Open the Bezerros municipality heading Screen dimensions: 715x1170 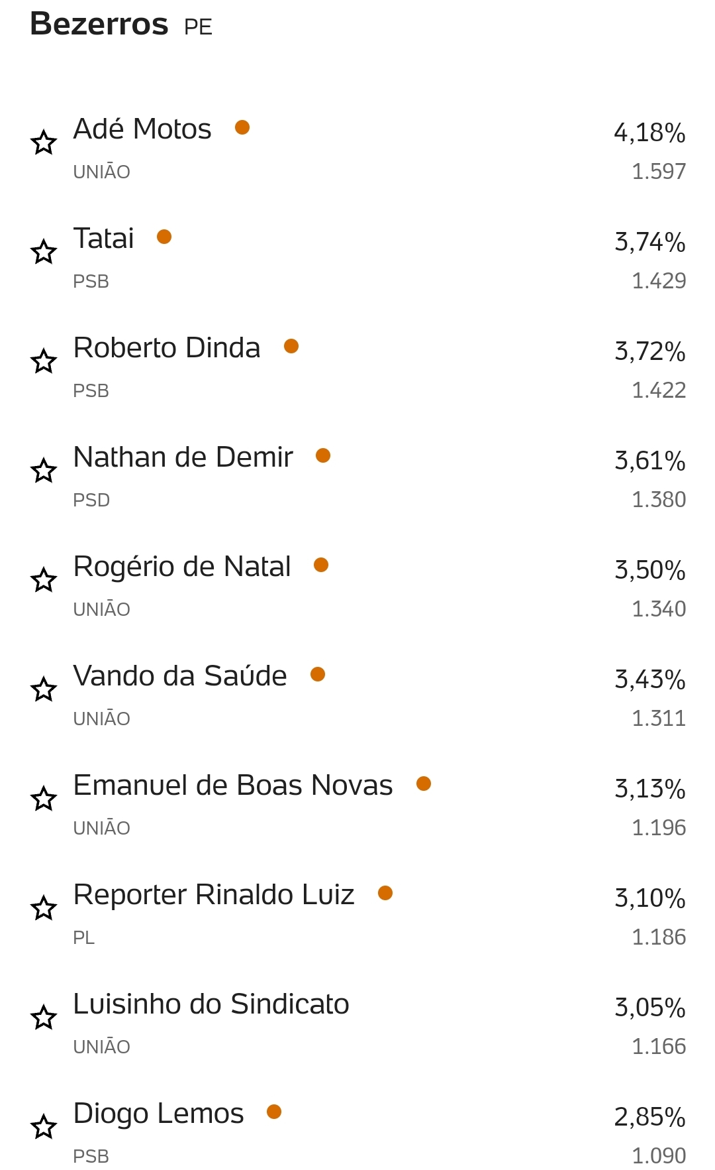(99, 24)
